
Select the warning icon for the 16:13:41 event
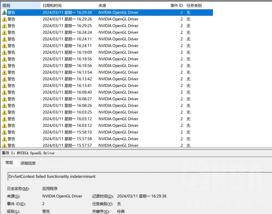point(4,86)
